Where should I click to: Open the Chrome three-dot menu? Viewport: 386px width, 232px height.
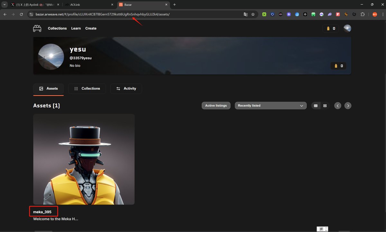point(382,14)
